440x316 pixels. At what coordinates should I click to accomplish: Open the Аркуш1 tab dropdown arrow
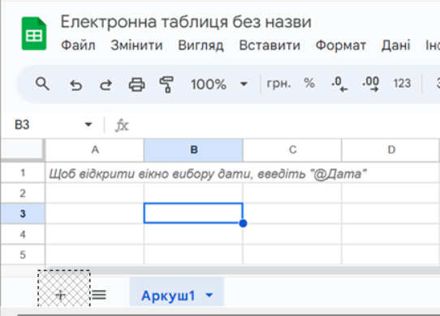[209, 295]
